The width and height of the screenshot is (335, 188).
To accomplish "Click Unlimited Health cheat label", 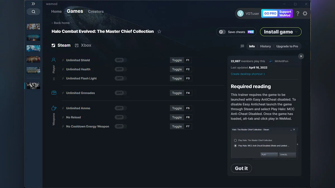I will [x=78, y=69].
